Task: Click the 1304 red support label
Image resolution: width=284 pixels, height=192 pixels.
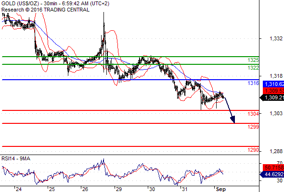Action: (x=253, y=114)
